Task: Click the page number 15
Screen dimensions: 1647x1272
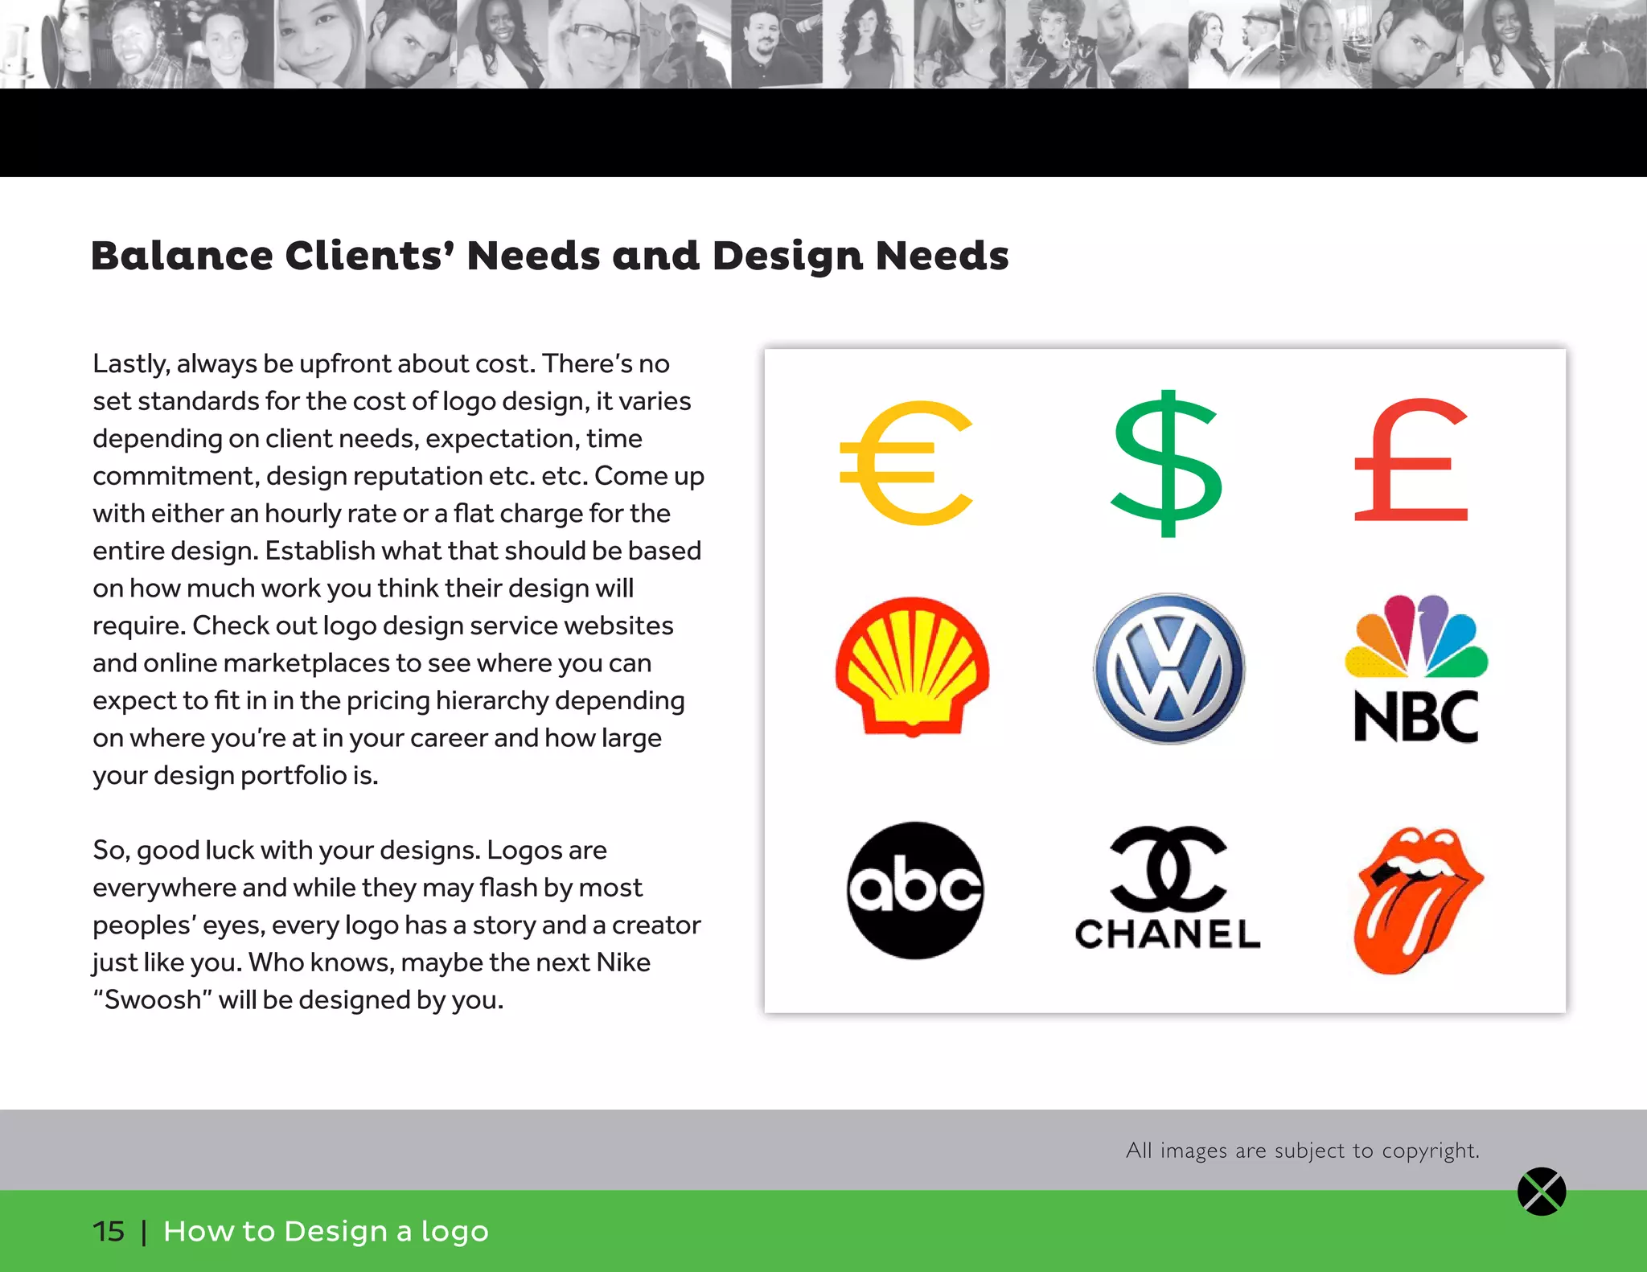Action: pyautogui.click(x=109, y=1231)
